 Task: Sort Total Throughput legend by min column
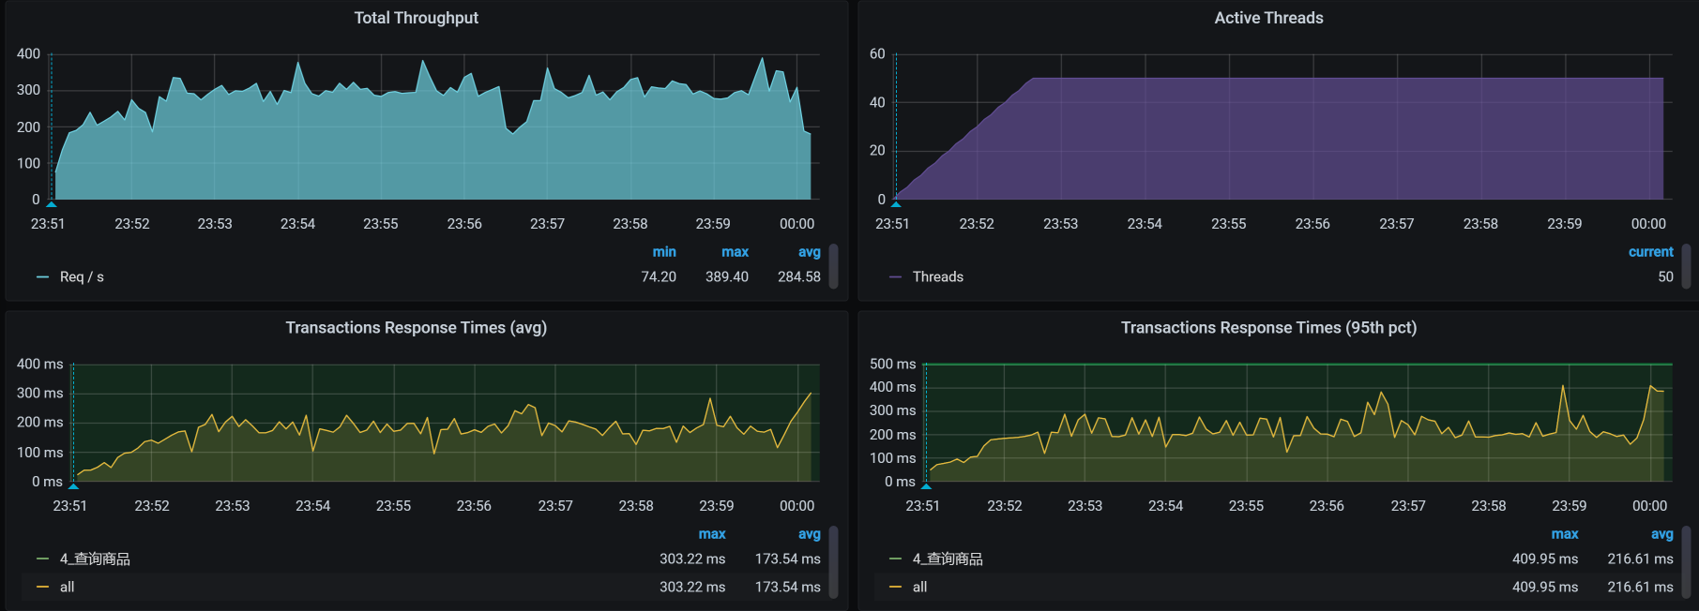point(664,252)
